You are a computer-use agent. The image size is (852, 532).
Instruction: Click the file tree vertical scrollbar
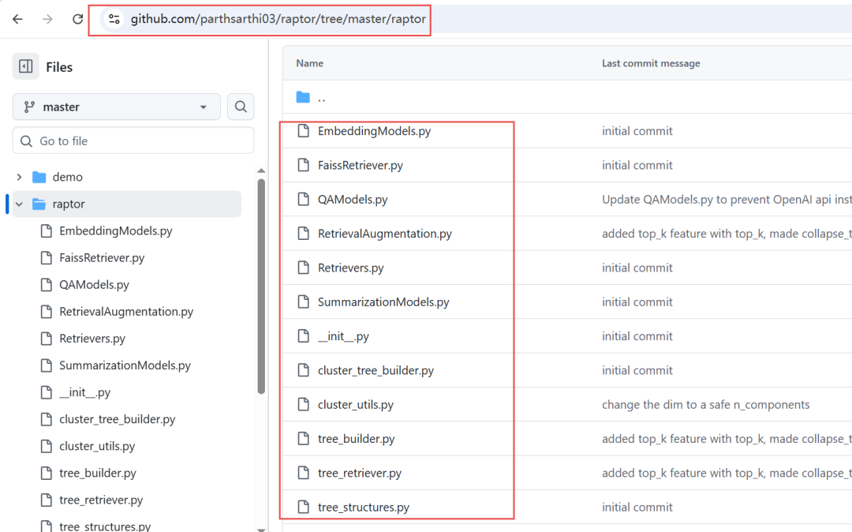pyautogui.click(x=261, y=284)
